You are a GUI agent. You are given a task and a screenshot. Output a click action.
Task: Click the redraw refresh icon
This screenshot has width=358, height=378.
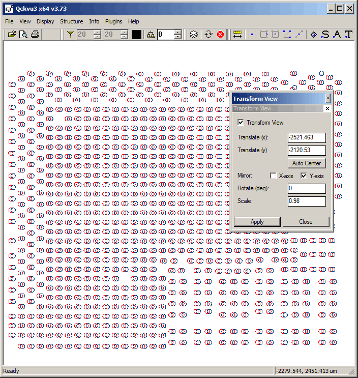point(208,35)
